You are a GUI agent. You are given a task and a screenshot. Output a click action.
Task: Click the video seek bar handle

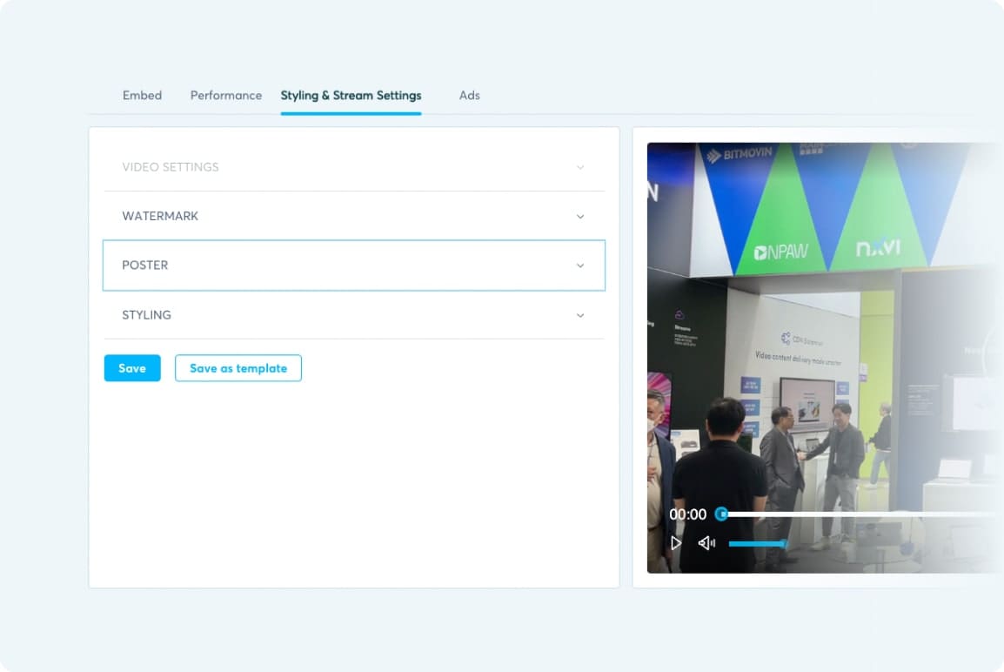click(x=721, y=514)
